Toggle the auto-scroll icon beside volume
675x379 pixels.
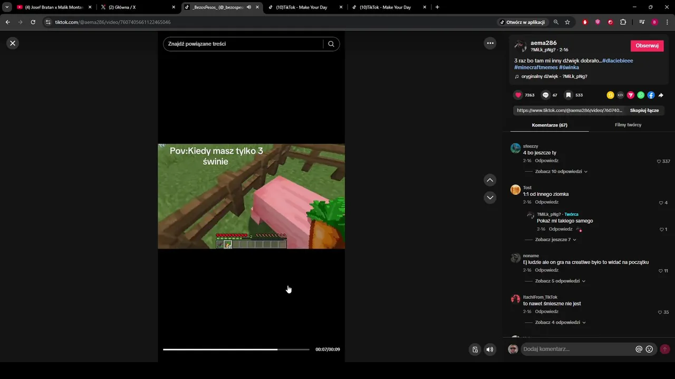[475, 350]
